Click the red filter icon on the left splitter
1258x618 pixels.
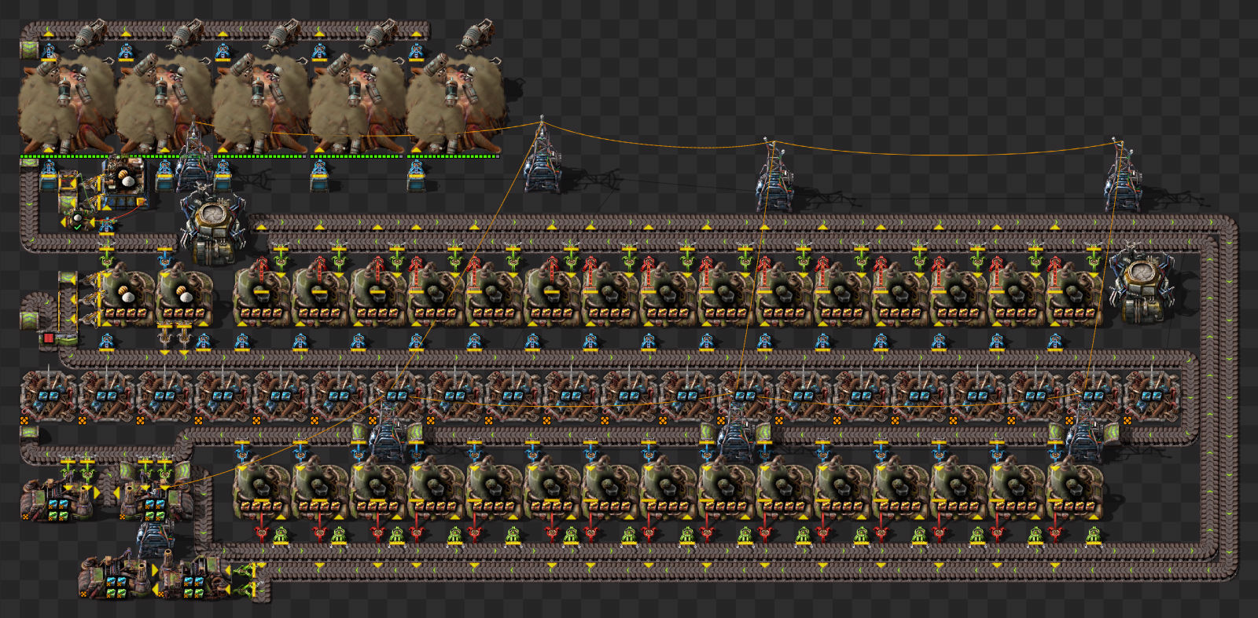[49, 338]
